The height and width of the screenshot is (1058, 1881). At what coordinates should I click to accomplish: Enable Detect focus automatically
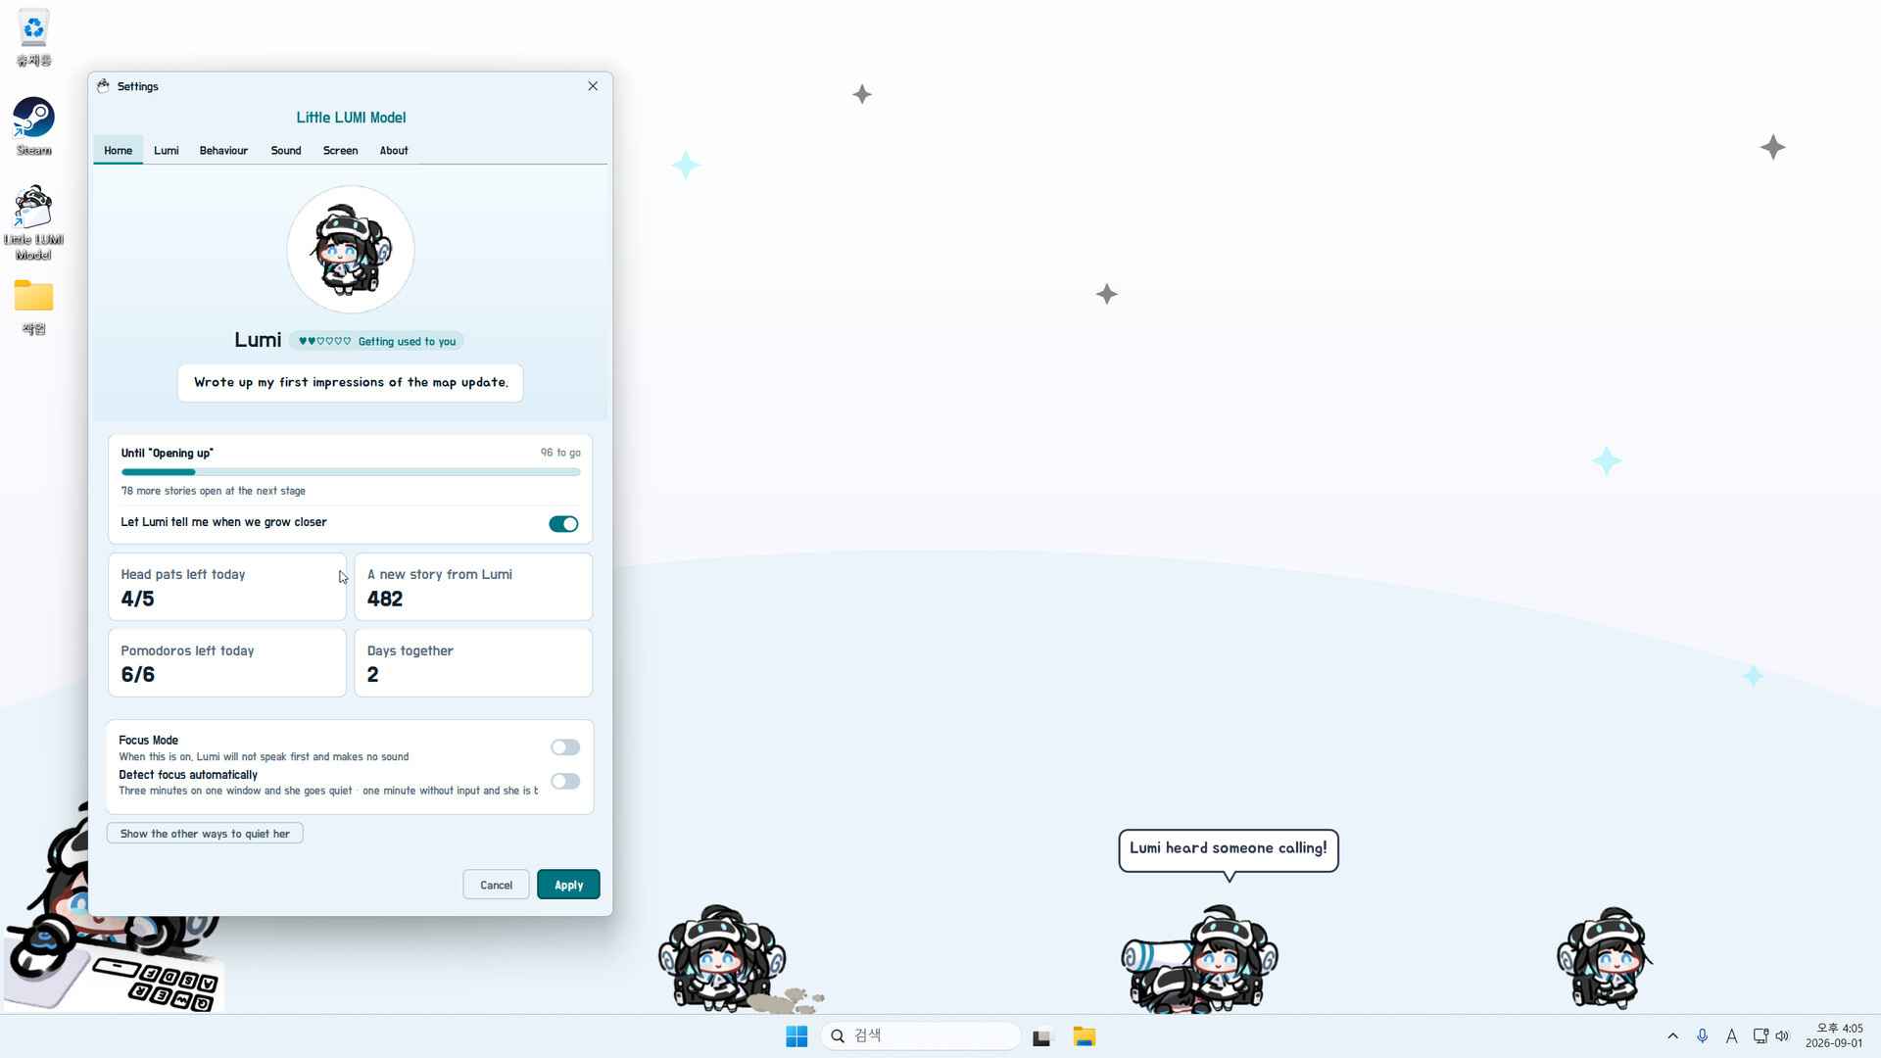point(565,782)
